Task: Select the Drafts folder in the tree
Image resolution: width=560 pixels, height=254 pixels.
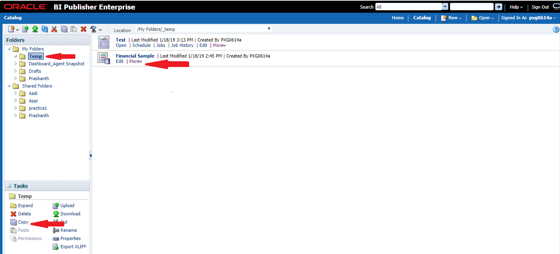Action: click(x=35, y=71)
